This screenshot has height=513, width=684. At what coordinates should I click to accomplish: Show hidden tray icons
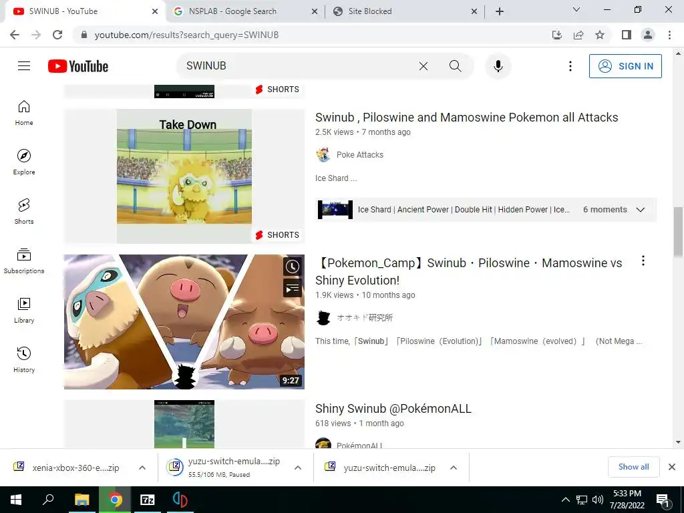pos(565,500)
